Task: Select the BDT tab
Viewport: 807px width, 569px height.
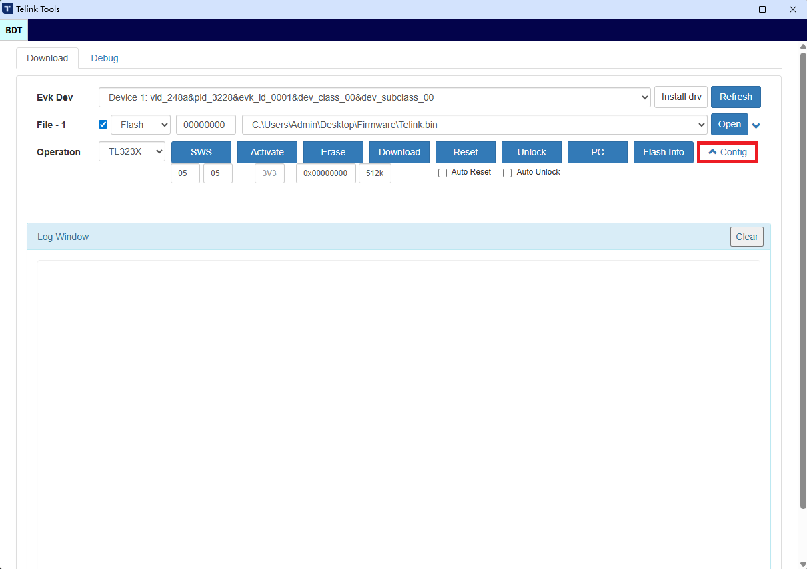Action: 13,30
